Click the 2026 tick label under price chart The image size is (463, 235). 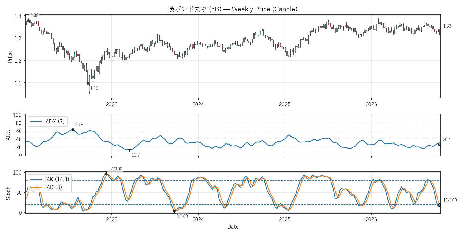click(x=371, y=104)
